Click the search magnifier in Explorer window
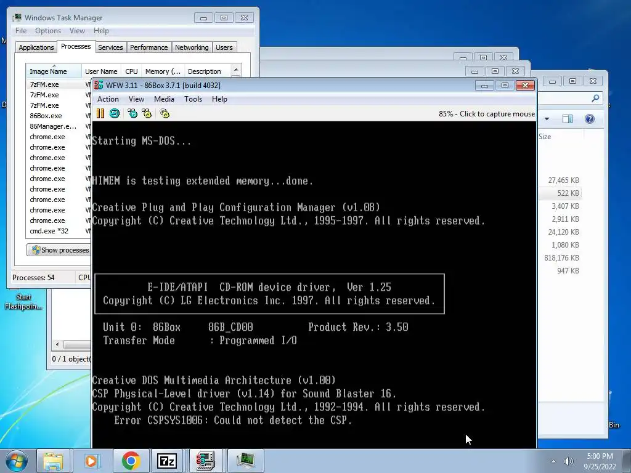 595,98
